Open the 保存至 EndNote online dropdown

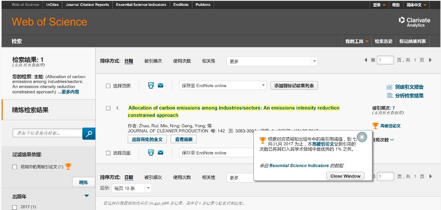coord(223,85)
